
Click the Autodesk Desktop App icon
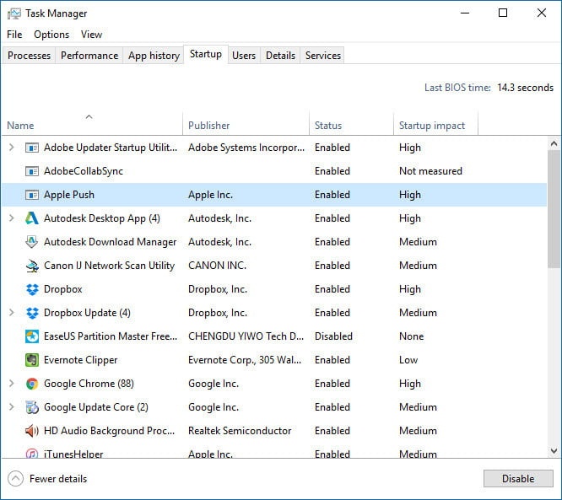click(32, 218)
